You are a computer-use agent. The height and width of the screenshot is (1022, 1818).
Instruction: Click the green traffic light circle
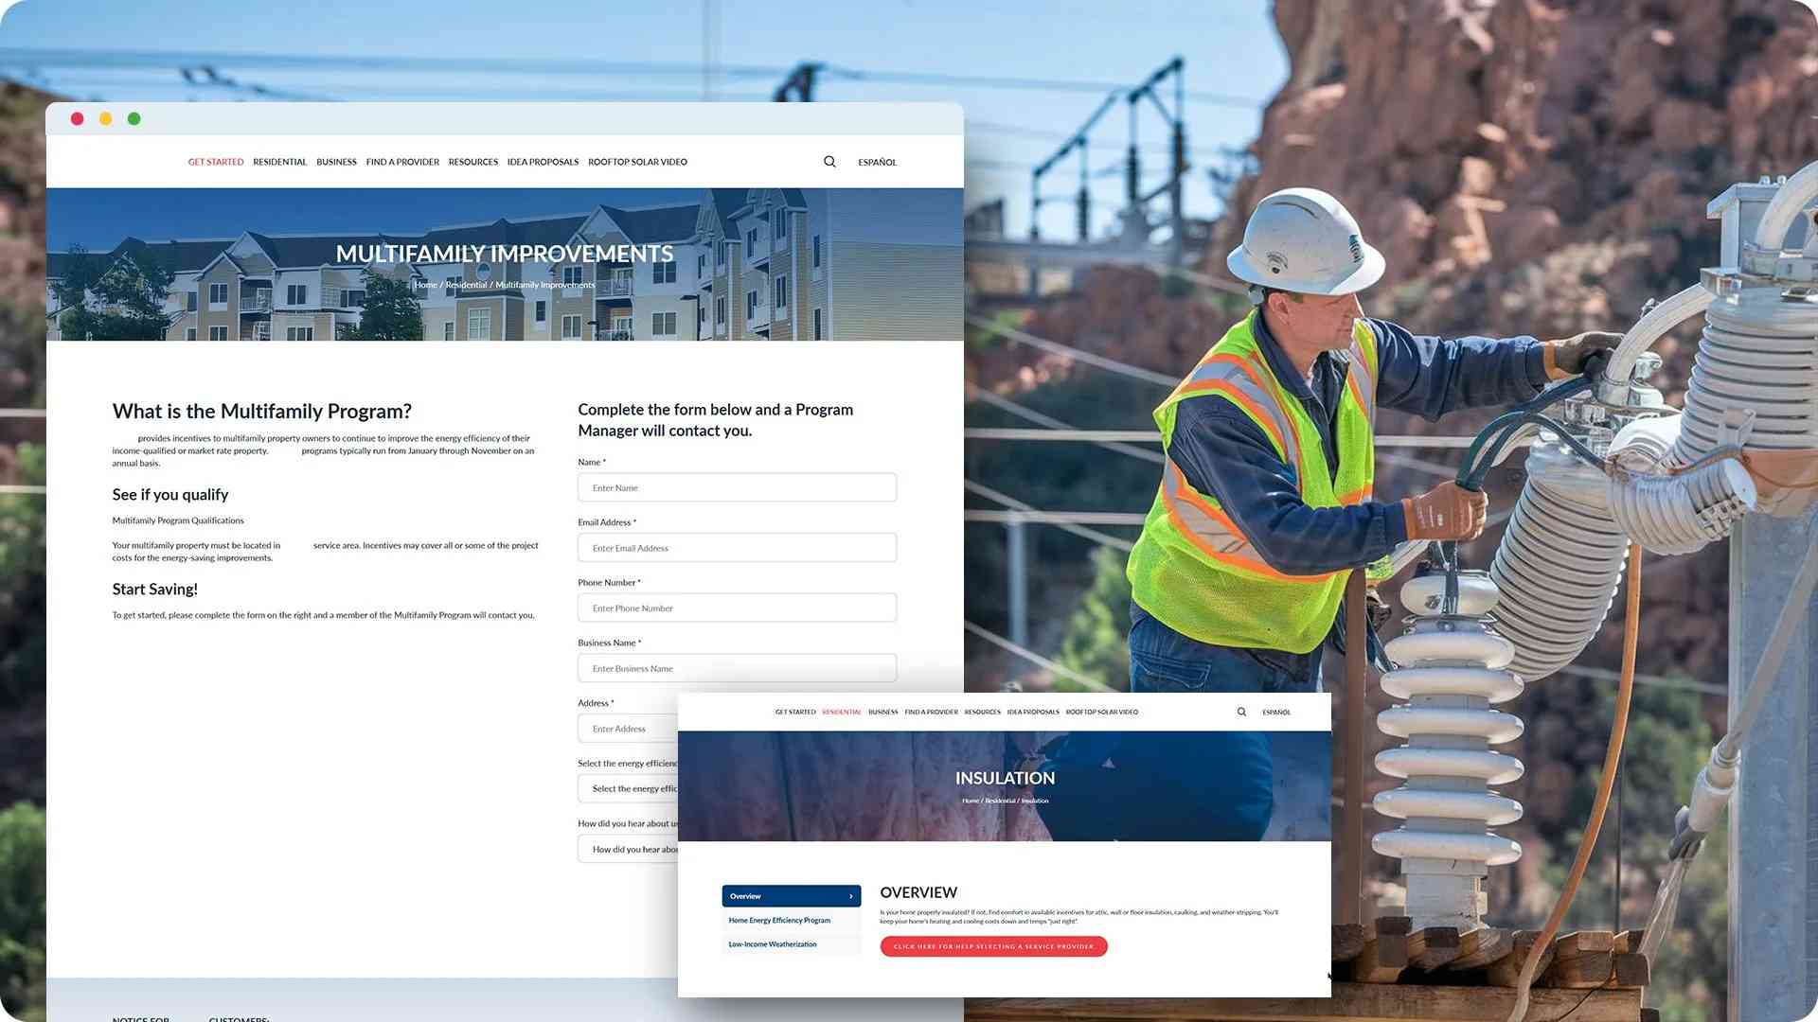[x=134, y=118]
